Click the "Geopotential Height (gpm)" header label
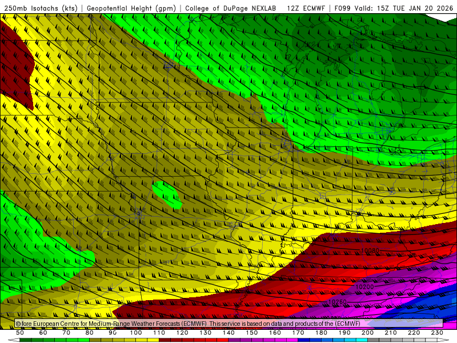 click(x=131, y=8)
